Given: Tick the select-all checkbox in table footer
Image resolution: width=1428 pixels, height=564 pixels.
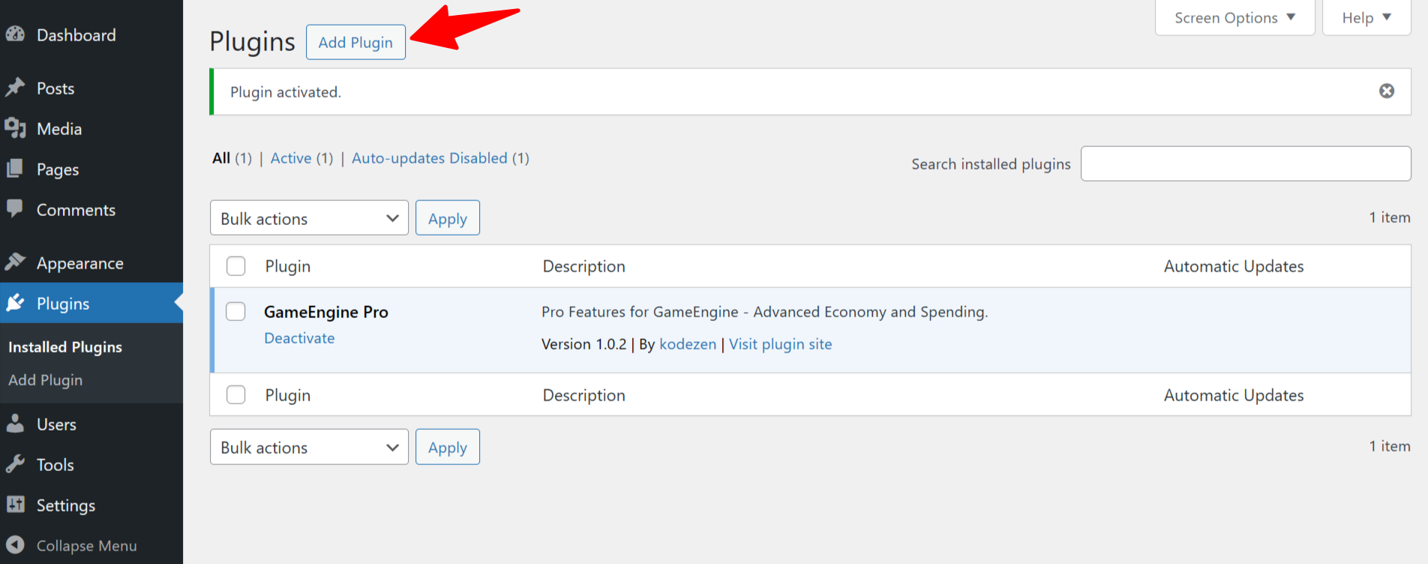Looking at the screenshot, I should coord(236,394).
